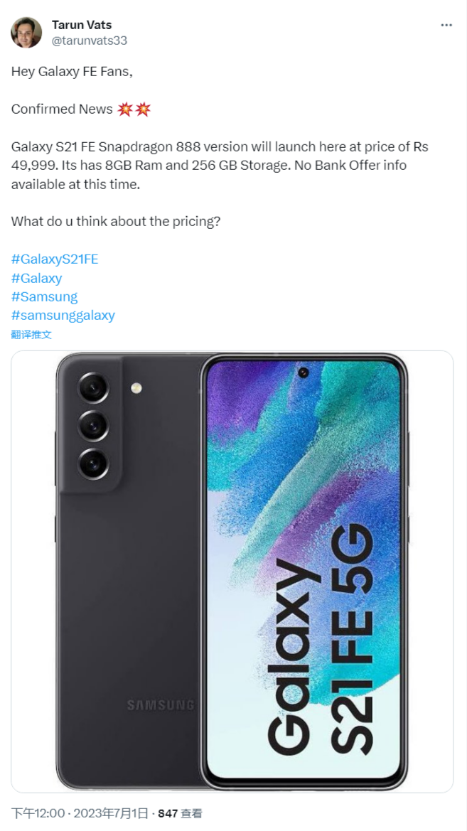The image size is (467, 831).
Task: Open the standalone #Galaxy hashtag
Action: pyautogui.click(x=36, y=278)
